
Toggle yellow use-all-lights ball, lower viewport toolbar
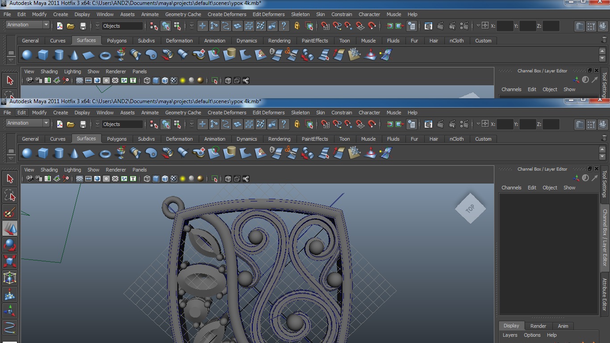pyautogui.click(x=183, y=179)
